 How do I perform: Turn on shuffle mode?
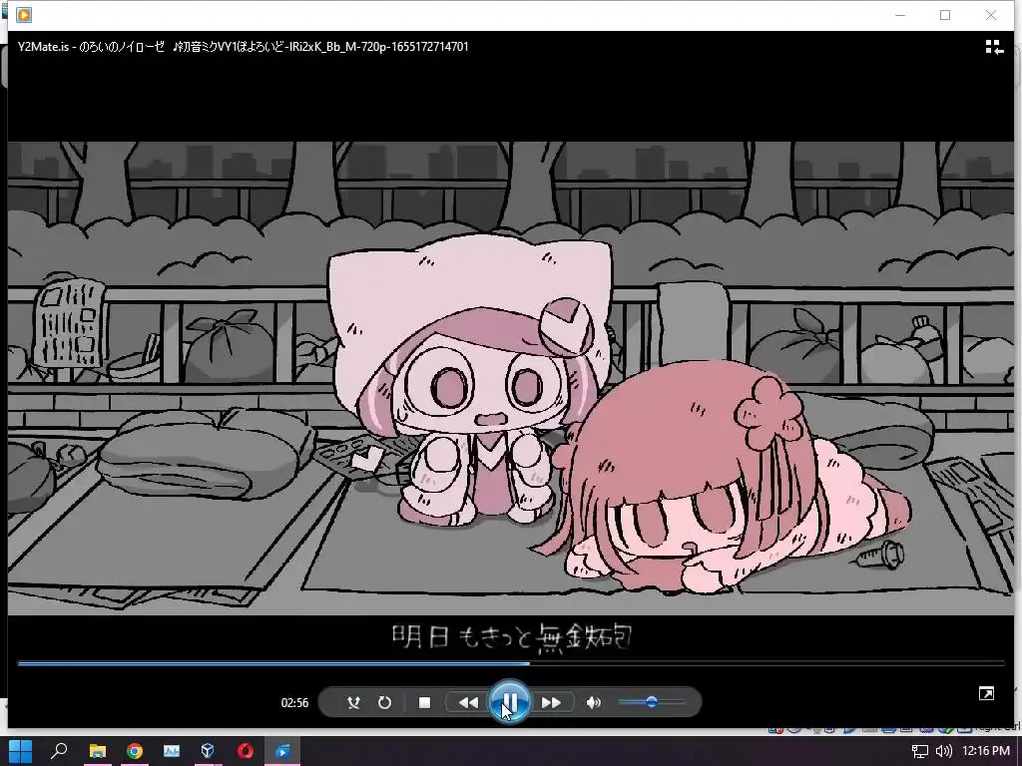pyautogui.click(x=353, y=702)
